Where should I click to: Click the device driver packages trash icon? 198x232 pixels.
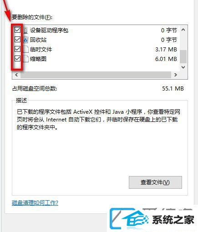pos(25,30)
